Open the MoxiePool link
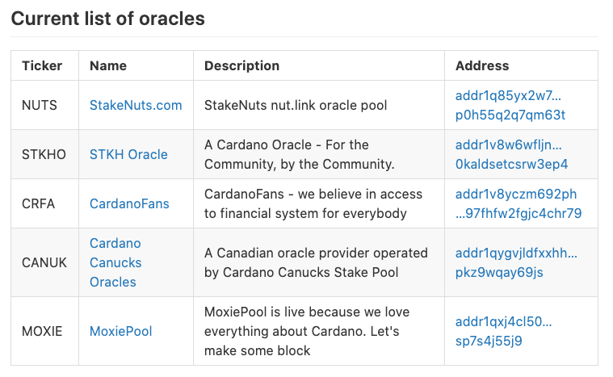 pyautogui.click(x=121, y=331)
